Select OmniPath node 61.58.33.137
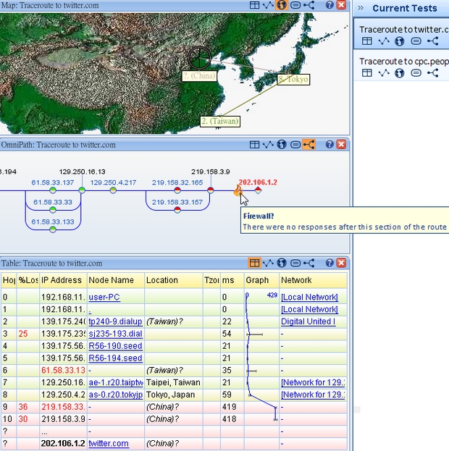 [53, 190]
